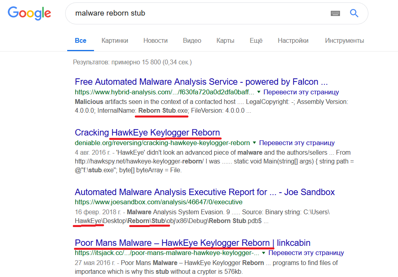Open 'Инструменты' search tools
The image size is (398, 277).
point(344,41)
